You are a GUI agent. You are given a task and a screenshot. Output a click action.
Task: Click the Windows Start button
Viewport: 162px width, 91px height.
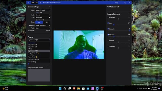click(x=60, y=88)
